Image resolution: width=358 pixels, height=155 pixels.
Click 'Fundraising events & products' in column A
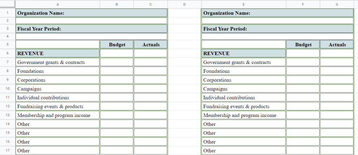pos(58,106)
